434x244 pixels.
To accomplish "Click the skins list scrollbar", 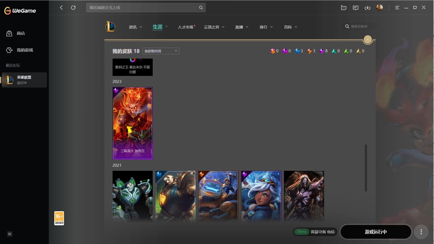I will (366, 168).
